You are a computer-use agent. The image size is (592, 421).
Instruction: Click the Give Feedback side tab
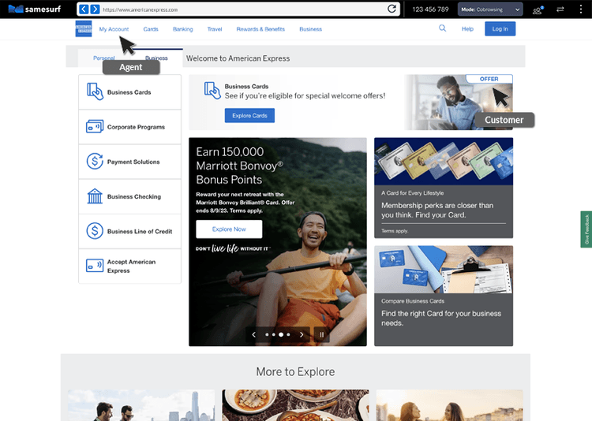(586, 229)
